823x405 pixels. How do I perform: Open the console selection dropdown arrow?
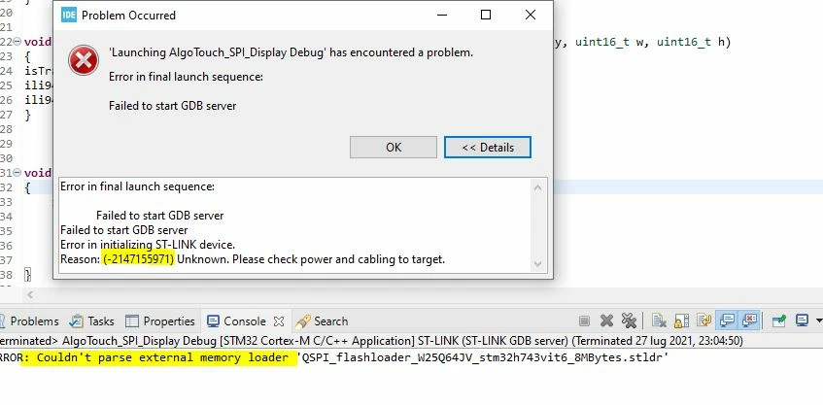pos(819,321)
